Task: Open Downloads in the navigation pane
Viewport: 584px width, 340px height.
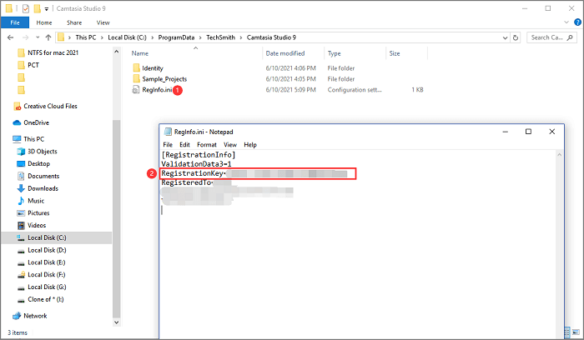Action: click(43, 188)
